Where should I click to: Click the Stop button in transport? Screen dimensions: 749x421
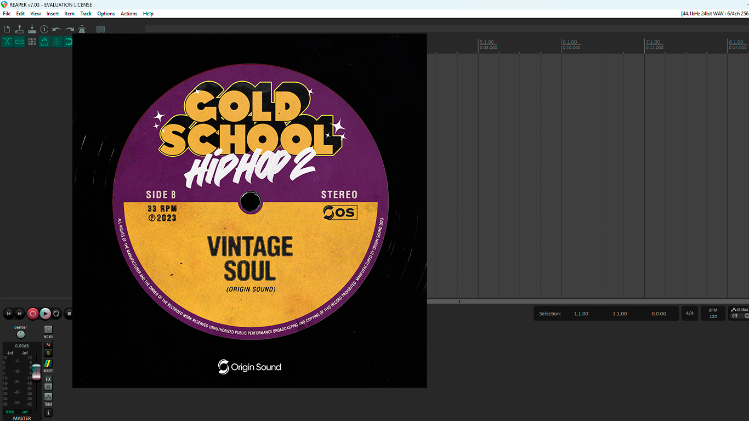click(69, 314)
